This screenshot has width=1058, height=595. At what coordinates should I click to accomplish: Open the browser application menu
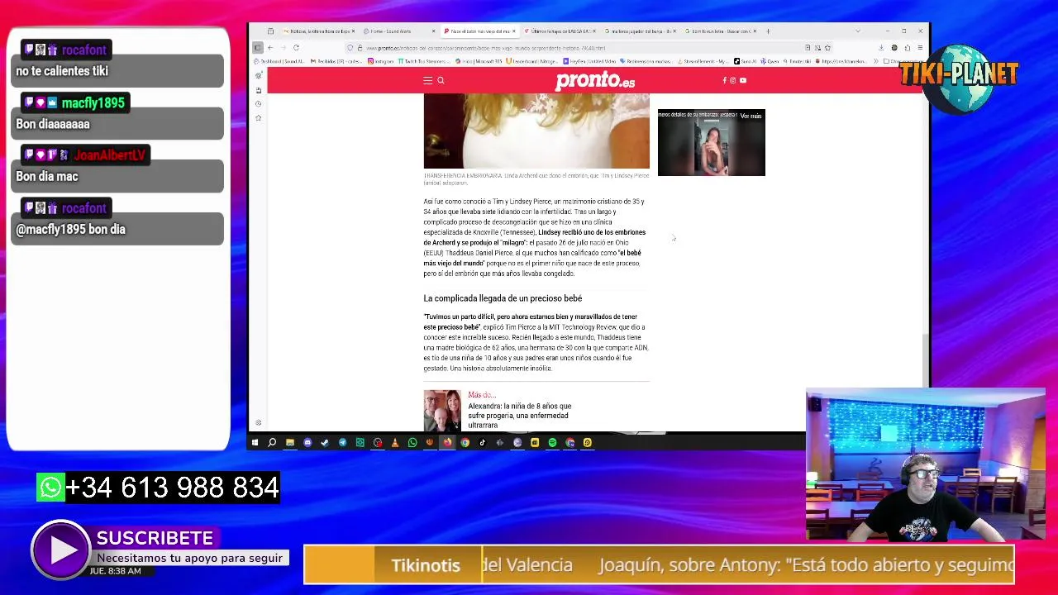point(920,48)
